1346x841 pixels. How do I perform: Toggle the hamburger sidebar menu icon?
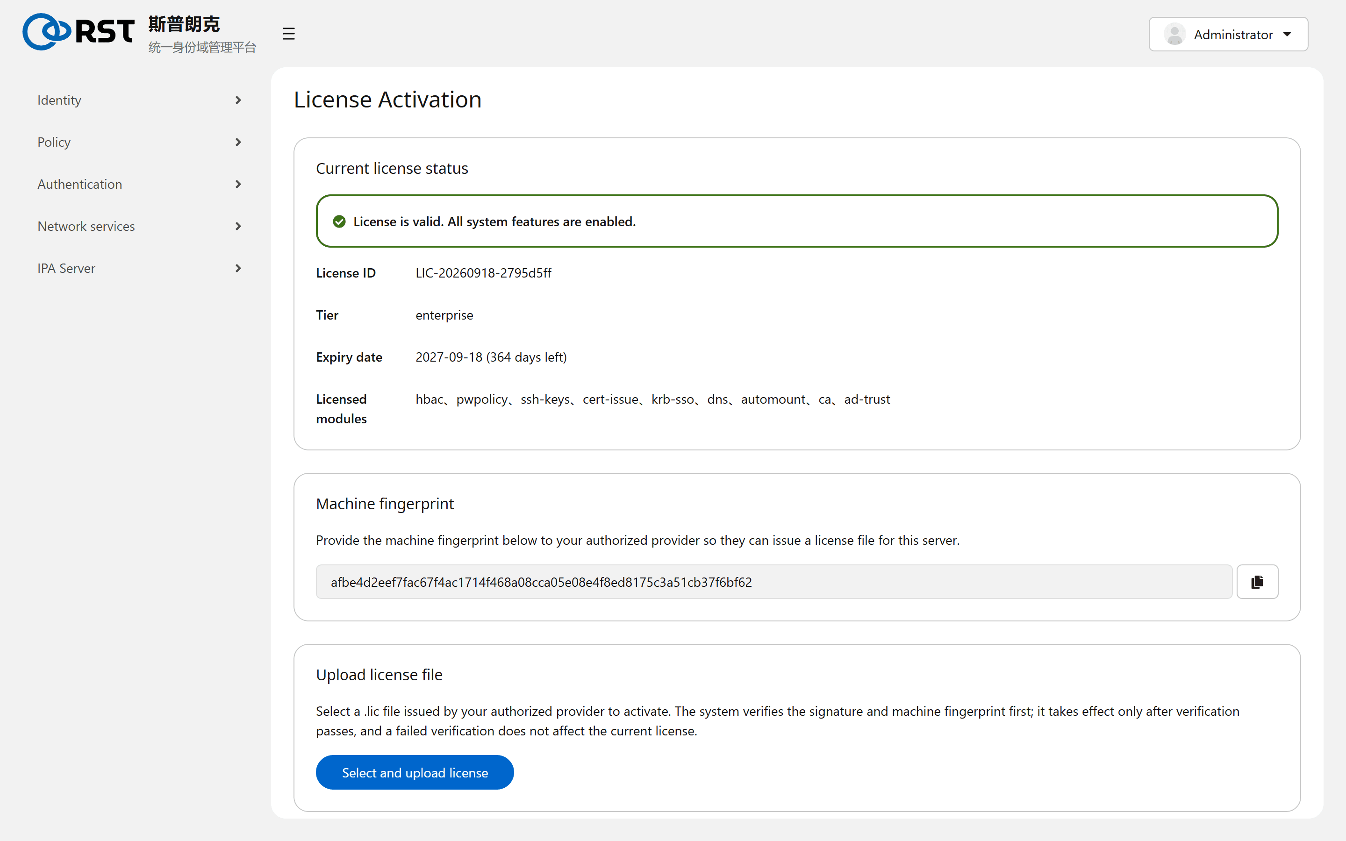click(x=288, y=34)
